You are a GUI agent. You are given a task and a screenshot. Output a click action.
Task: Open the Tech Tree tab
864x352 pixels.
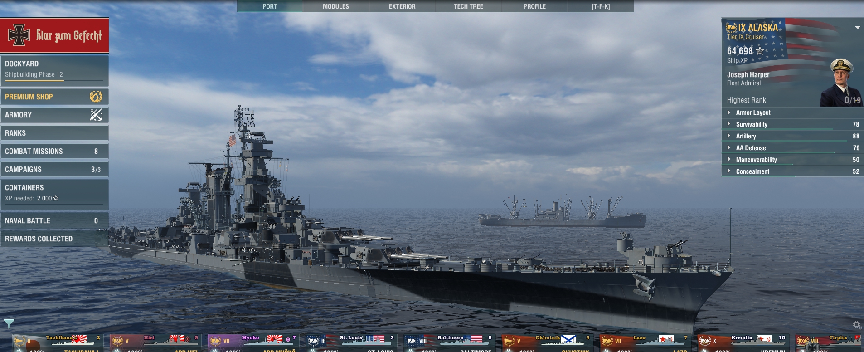click(468, 6)
